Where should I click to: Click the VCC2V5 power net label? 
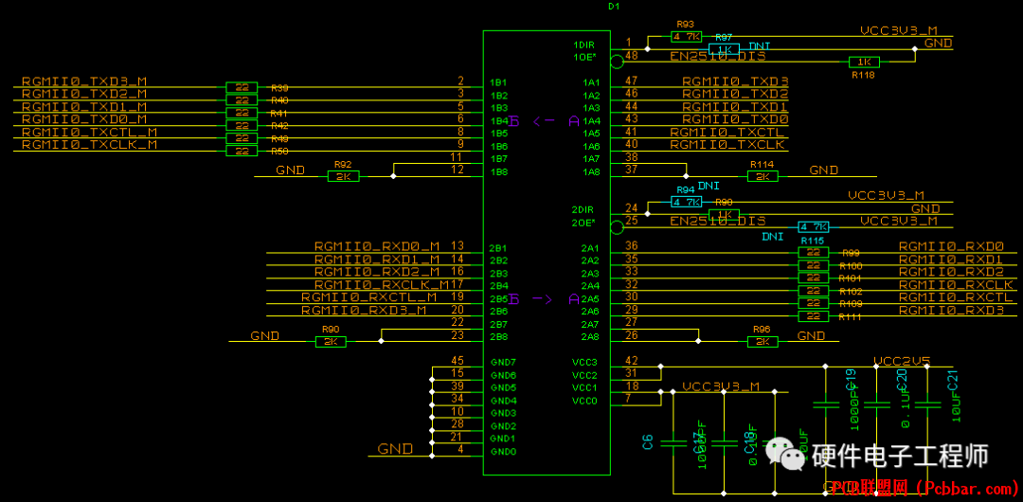click(902, 361)
